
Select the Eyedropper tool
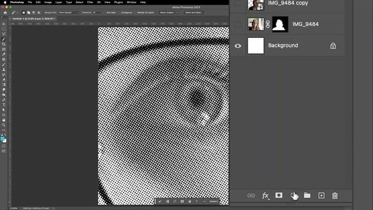click(x=3, y=54)
